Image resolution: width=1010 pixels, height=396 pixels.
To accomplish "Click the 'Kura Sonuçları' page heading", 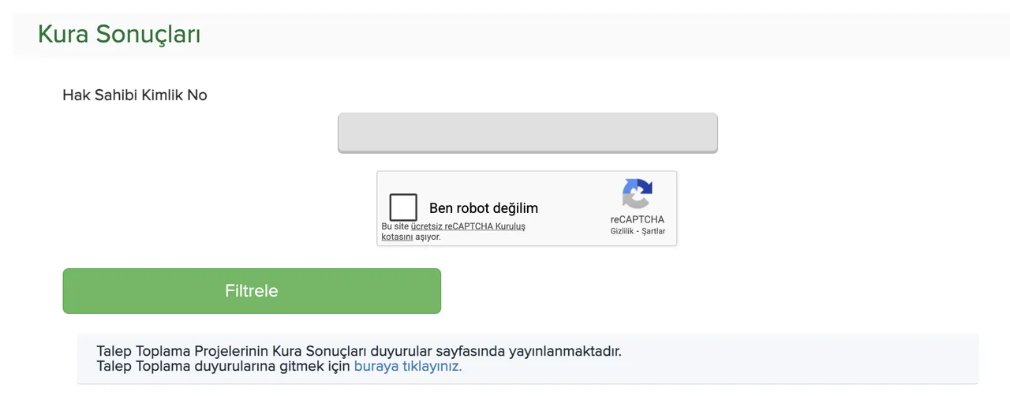I will pos(118,35).
